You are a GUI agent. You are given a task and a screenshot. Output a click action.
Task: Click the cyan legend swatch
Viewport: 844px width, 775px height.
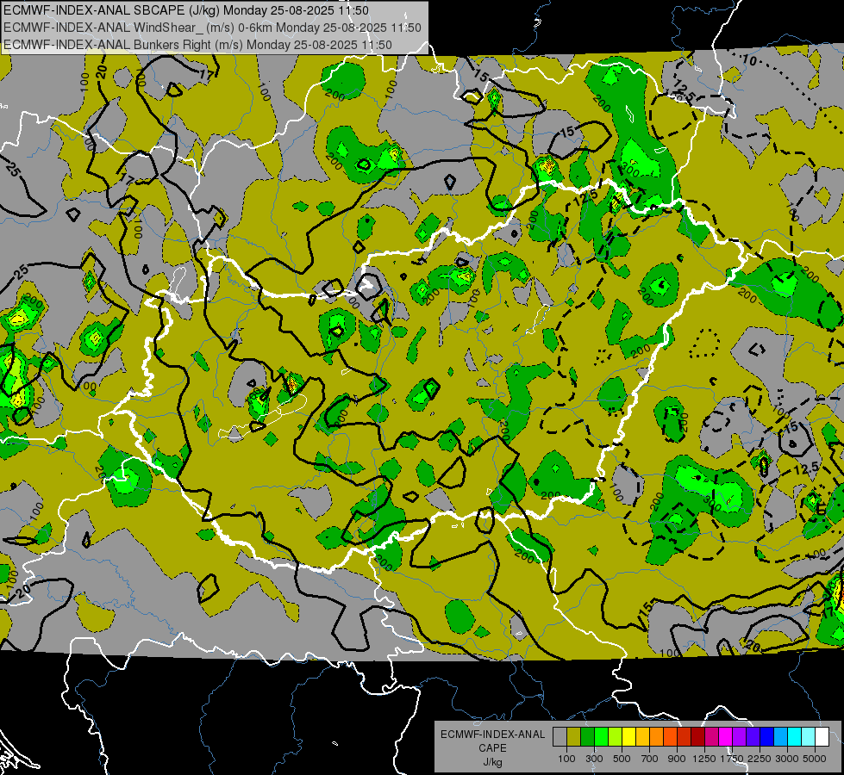pyautogui.click(x=795, y=737)
